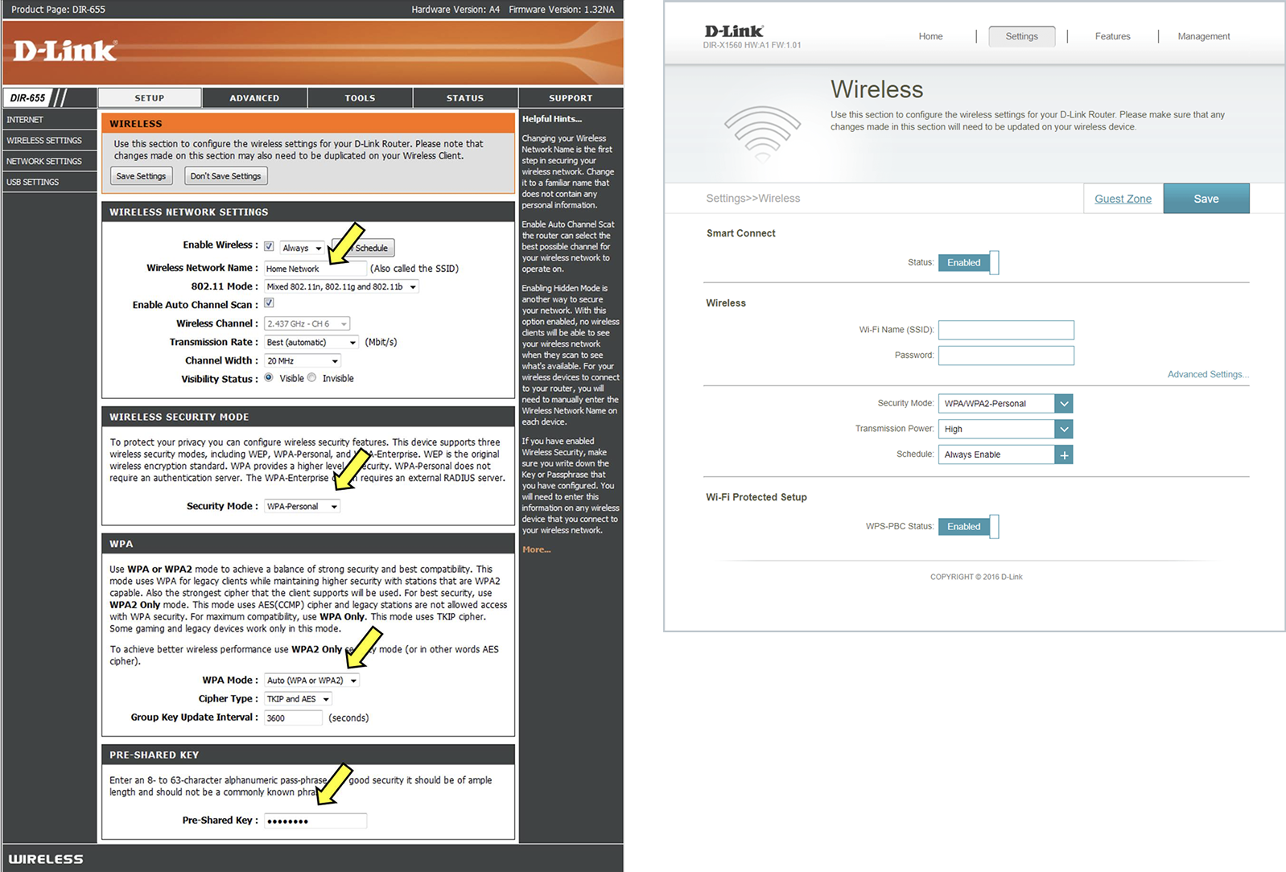Click the plus icon next to Schedule
Viewport: 1286px width, 872px height.
tap(1064, 455)
